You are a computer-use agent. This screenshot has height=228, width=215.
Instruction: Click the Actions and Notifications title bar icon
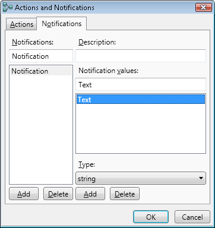pyautogui.click(x=8, y=7)
